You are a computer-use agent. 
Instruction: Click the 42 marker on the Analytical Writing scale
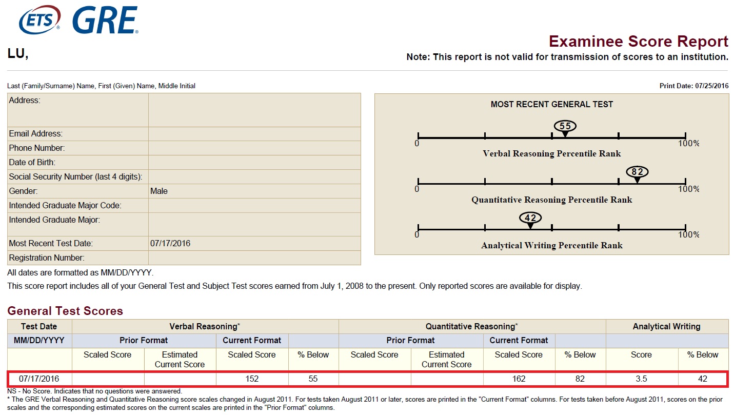click(530, 219)
